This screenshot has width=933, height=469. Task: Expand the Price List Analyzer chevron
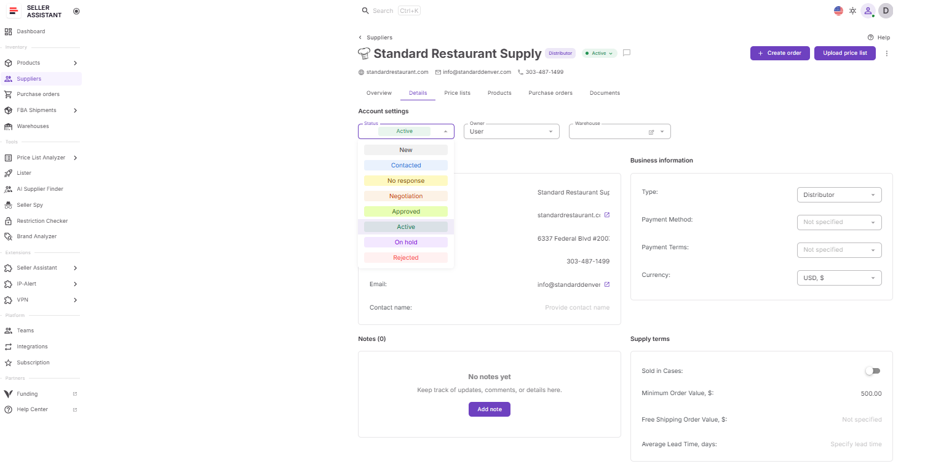(75, 158)
